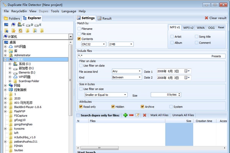Jump to drive D shortcut icon
The width and height of the screenshot is (230, 153).
[x=28, y=25]
